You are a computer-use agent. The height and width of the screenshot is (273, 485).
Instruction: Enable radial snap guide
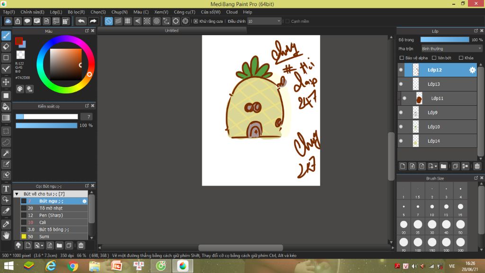(x=147, y=21)
